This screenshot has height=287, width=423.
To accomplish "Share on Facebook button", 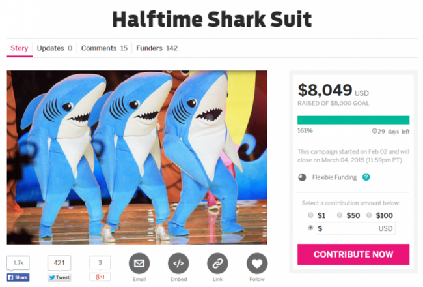I will [18, 277].
